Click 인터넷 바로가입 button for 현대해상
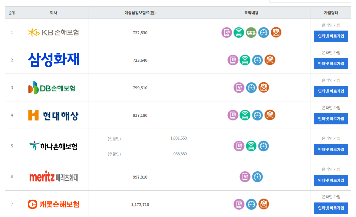Viewport: 356px width, 217px height. (x=331, y=119)
